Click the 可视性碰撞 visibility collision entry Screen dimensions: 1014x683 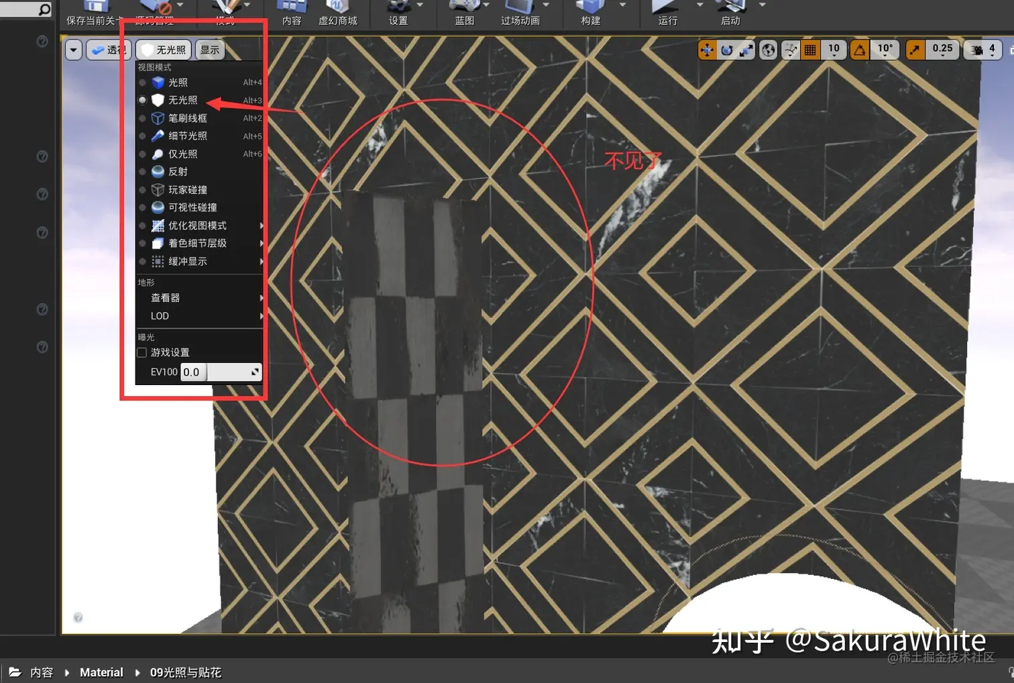[200, 207]
